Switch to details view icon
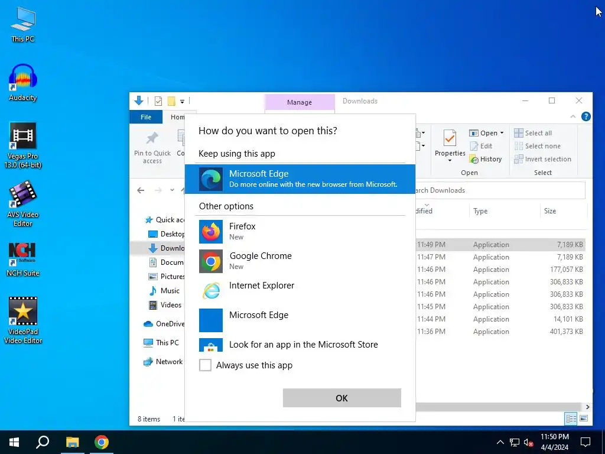 [x=571, y=419]
